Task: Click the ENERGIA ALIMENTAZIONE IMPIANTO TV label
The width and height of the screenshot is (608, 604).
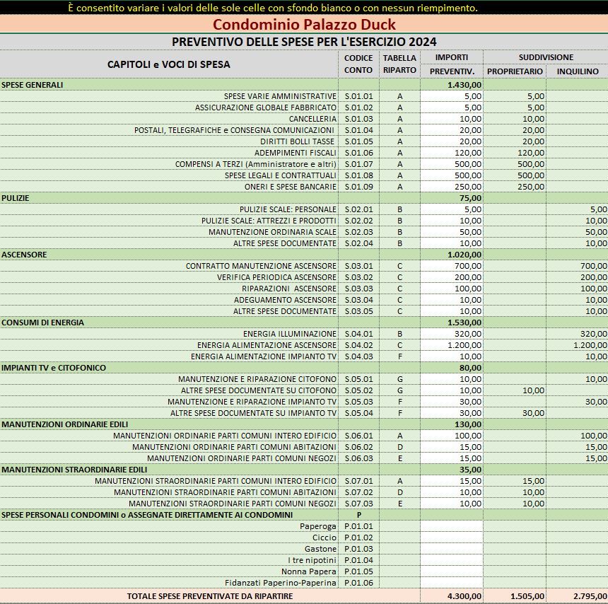Action: click(x=264, y=356)
